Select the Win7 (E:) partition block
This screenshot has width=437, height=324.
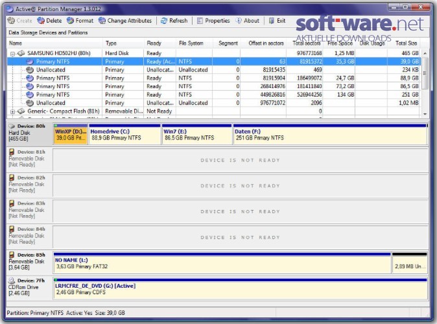point(196,134)
